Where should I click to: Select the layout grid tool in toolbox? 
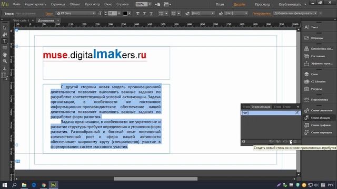[4, 76]
